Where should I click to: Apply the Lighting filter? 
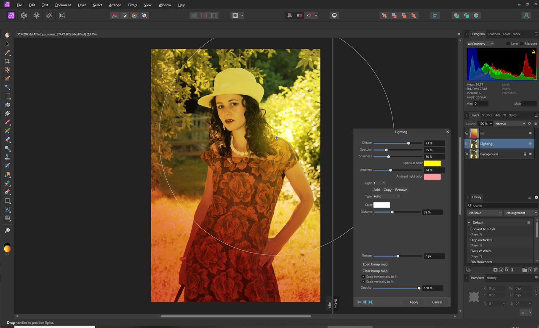click(414, 302)
